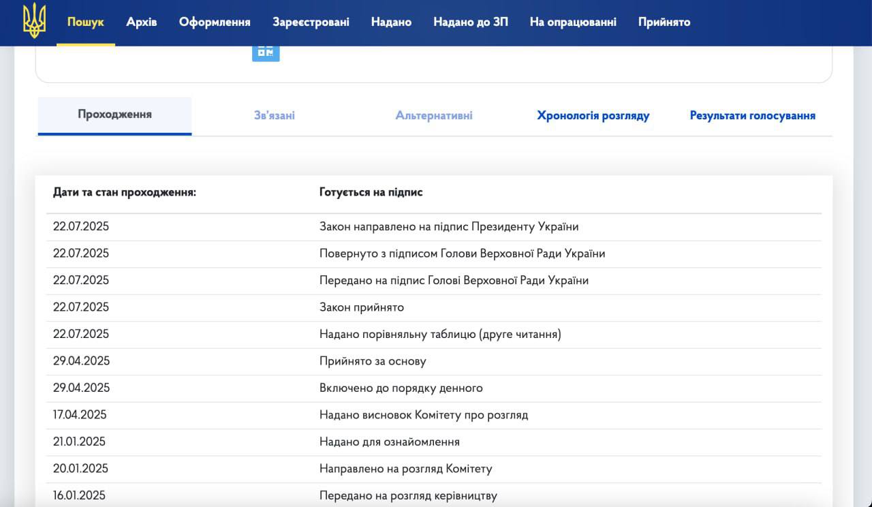
Task: Open the Зареєстровані section
Action: coord(311,22)
